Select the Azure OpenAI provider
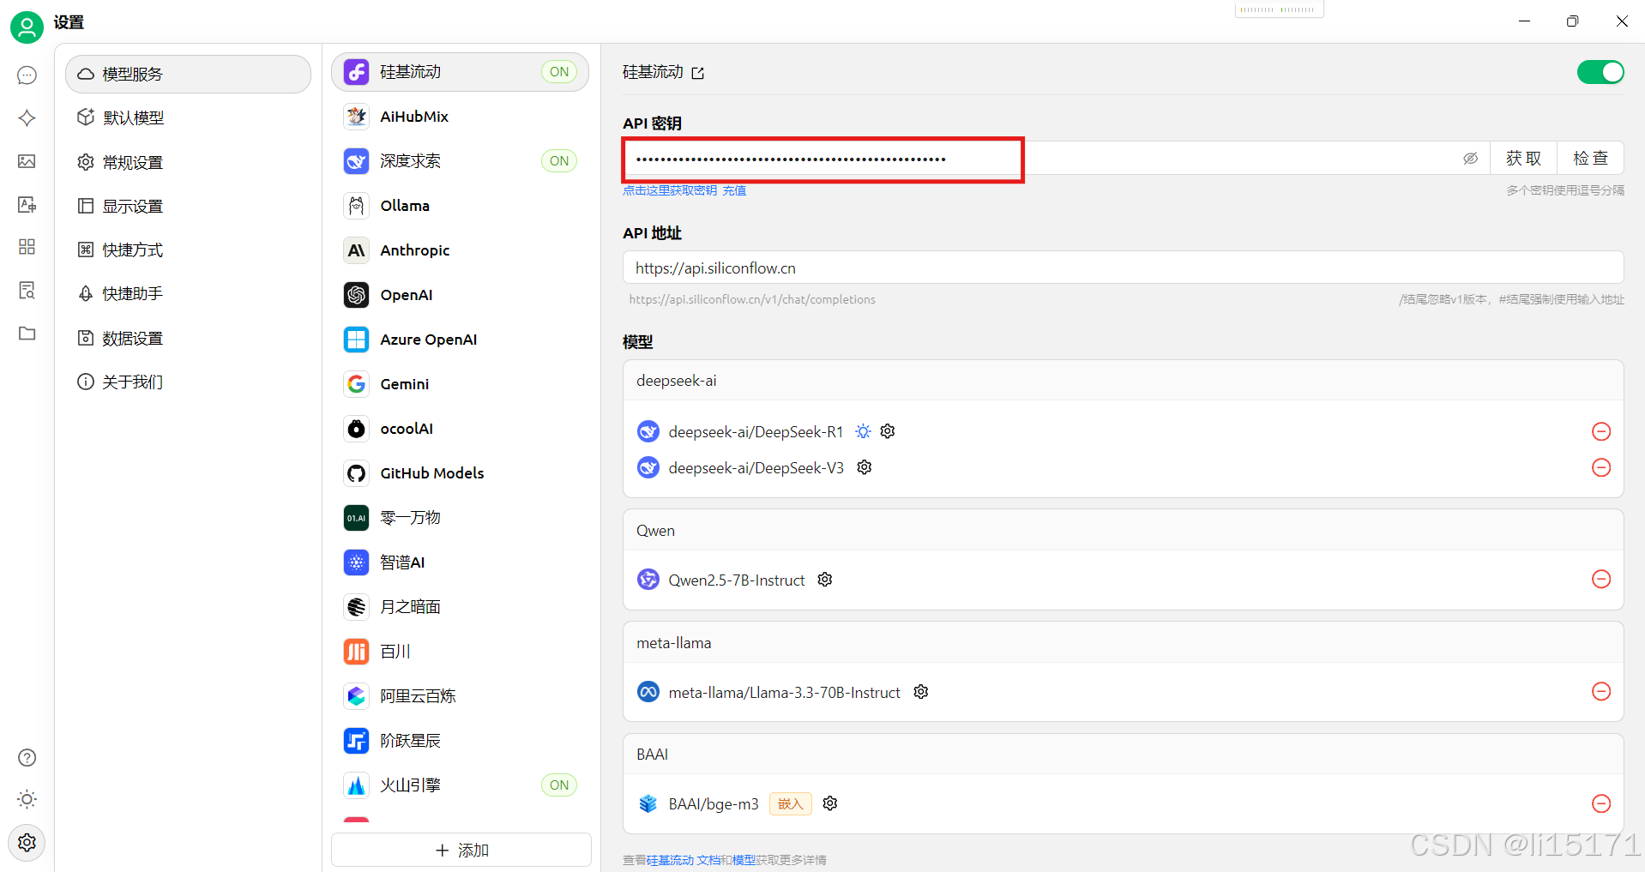The width and height of the screenshot is (1645, 872). pyautogui.click(x=461, y=340)
